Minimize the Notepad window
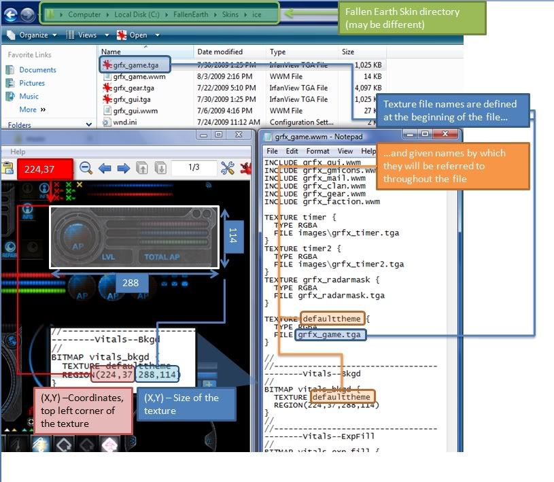The height and width of the screenshot is (482, 554). [410, 135]
